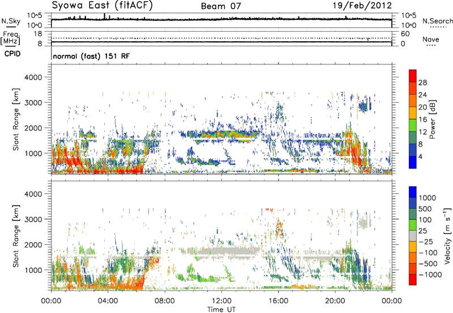Click the '12:00' time tick label
Screen dimensions: 453x313
(x=221, y=301)
